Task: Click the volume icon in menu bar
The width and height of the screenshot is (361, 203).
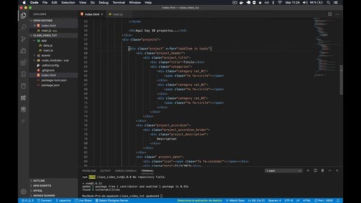Action: click(305, 2)
